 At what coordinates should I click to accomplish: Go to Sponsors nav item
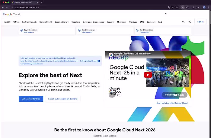[151, 22]
